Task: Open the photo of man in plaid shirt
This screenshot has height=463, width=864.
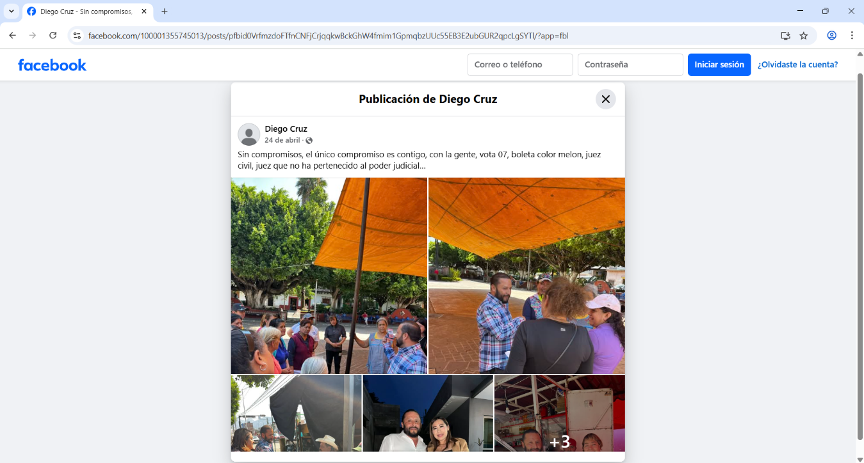Action: click(526, 276)
